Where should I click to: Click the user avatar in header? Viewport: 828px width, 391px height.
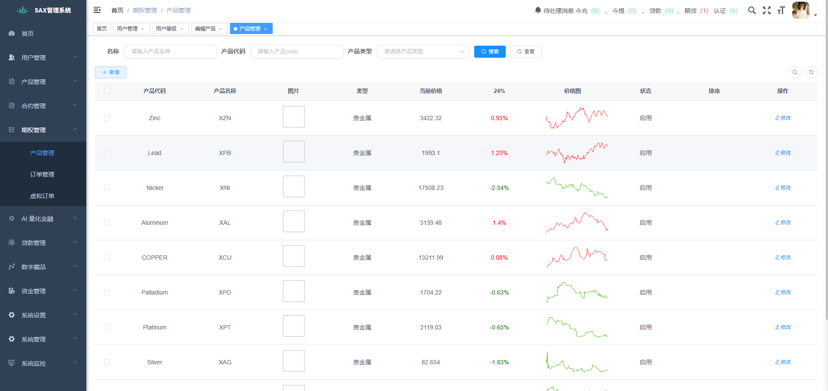click(x=800, y=10)
